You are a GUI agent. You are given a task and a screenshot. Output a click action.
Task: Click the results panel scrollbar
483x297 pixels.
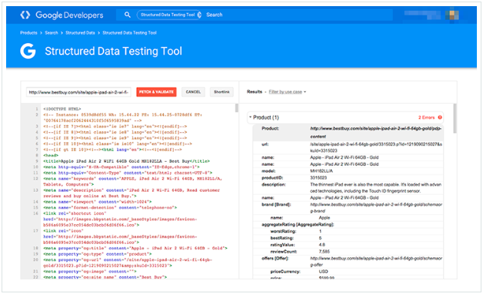[x=455, y=118]
